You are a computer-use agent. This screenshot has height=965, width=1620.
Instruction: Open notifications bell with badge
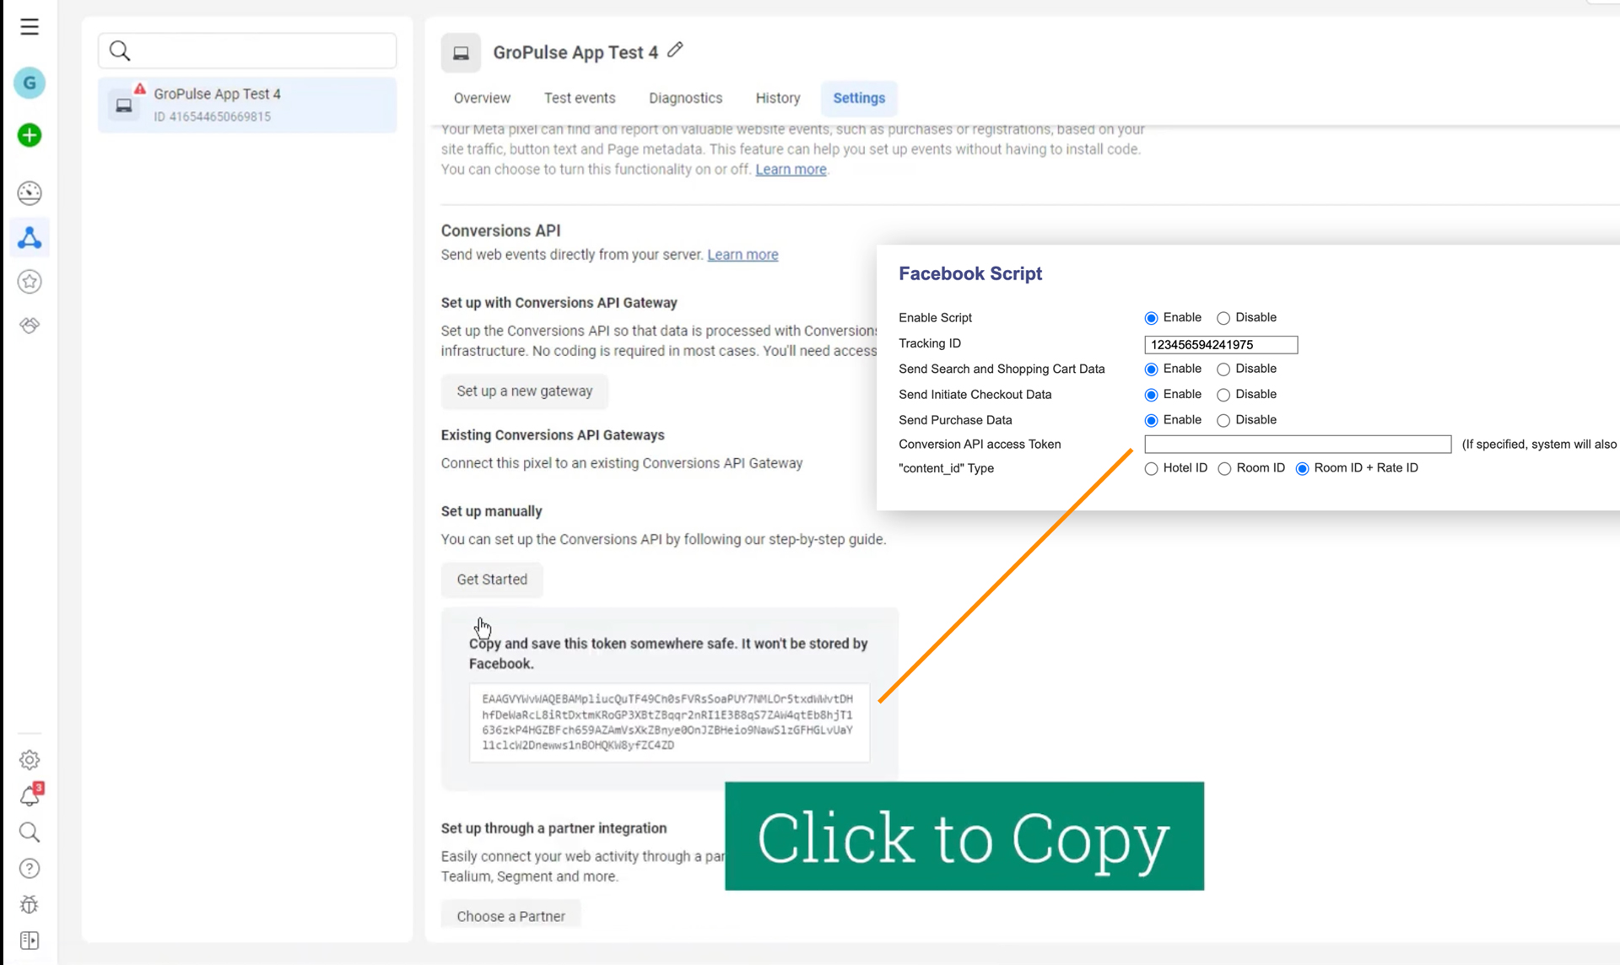click(30, 795)
